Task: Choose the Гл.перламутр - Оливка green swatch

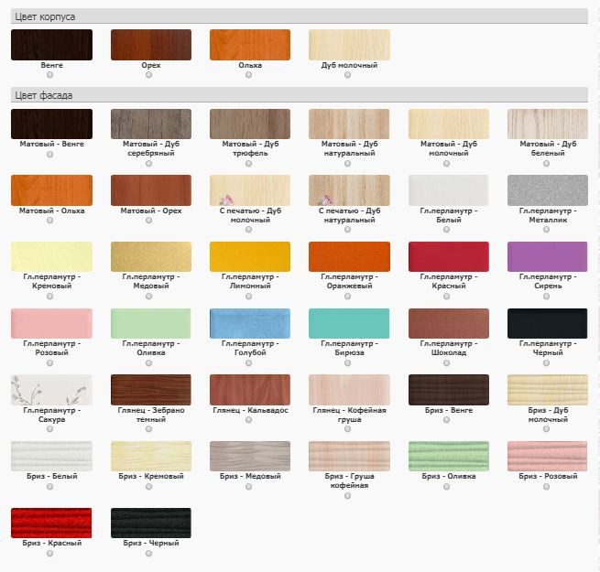Action: pyautogui.click(x=150, y=323)
